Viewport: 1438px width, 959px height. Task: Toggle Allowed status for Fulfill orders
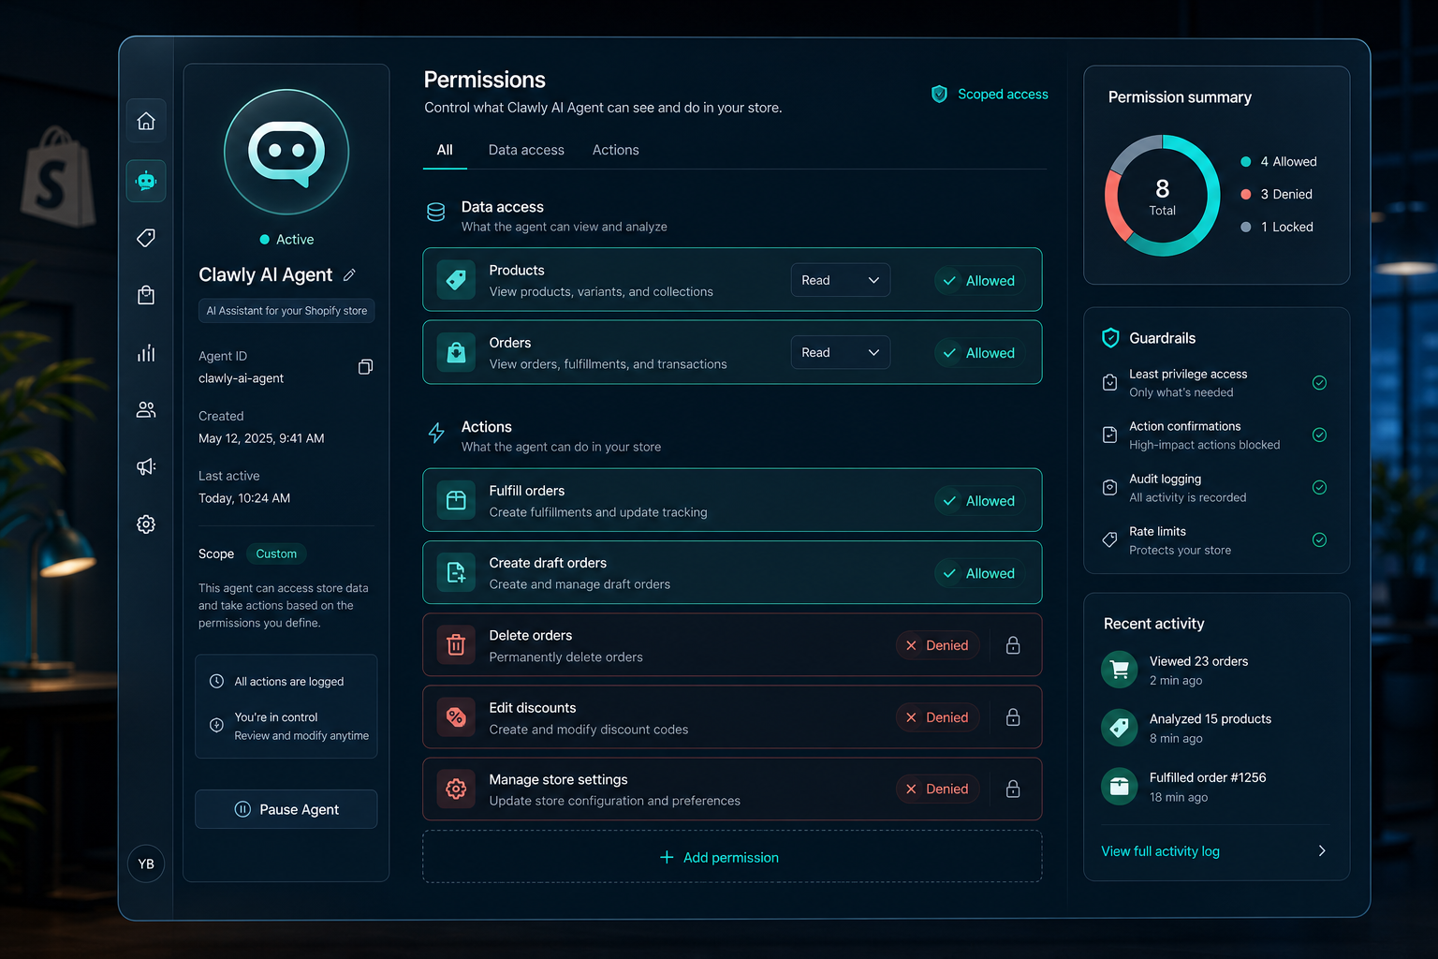pyautogui.click(x=978, y=501)
